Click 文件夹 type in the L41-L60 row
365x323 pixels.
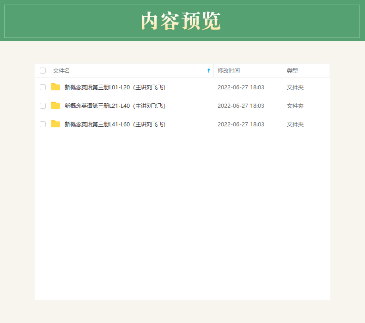tap(295, 124)
